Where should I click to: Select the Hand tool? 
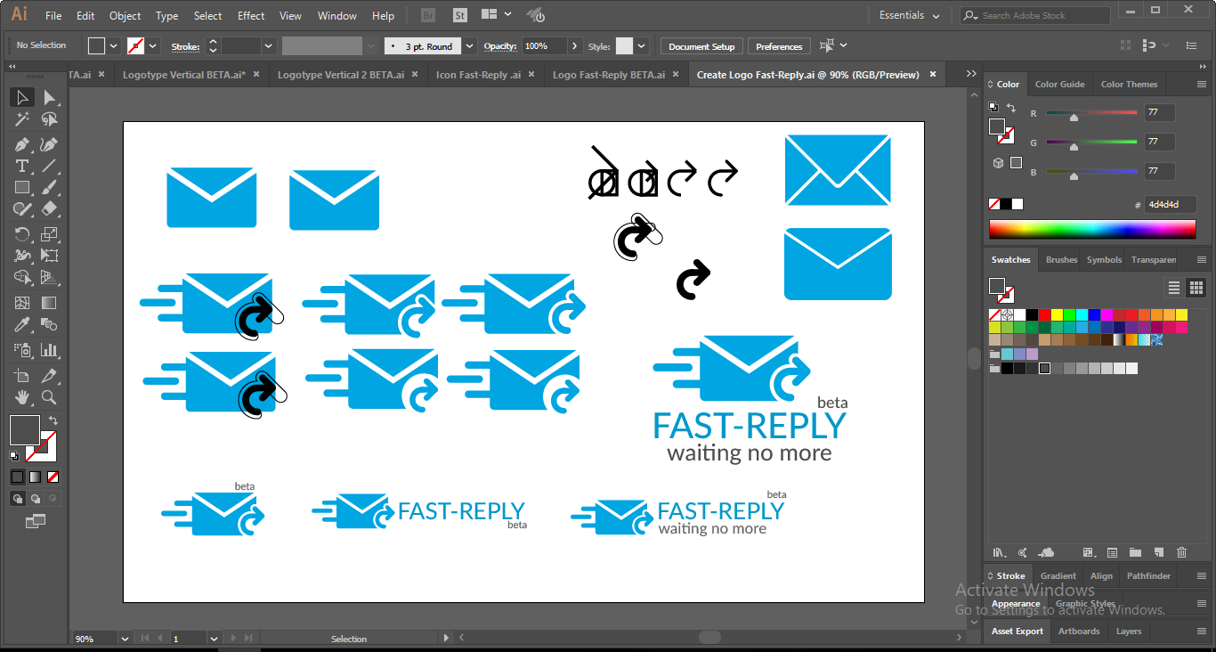tap(22, 397)
